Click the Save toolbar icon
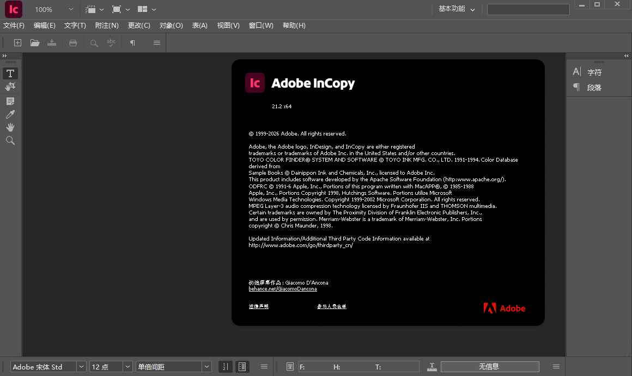Screen dimensions: 632x376 [52, 42]
